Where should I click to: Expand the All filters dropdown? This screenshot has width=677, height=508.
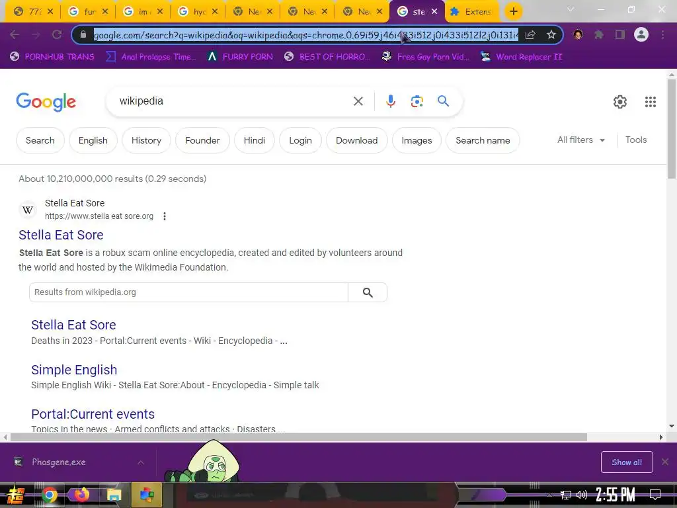click(581, 140)
